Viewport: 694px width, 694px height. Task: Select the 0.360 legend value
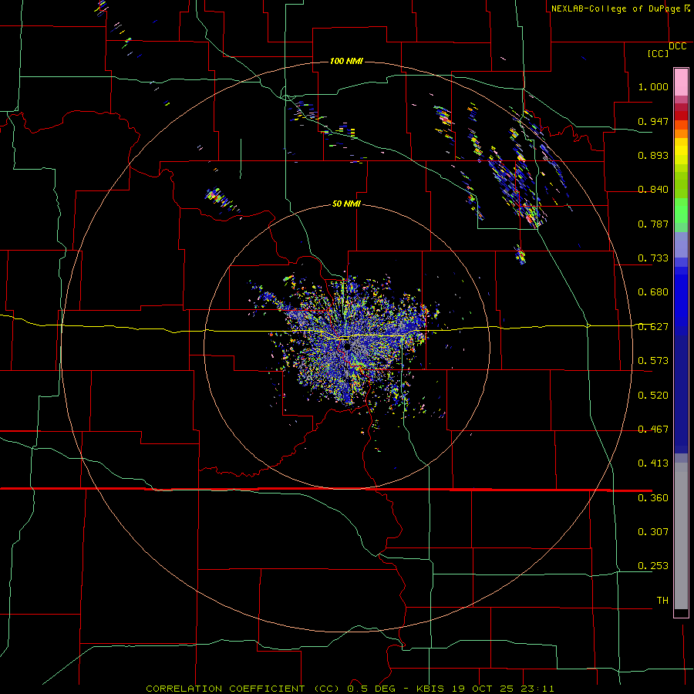(x=653, y=498)
